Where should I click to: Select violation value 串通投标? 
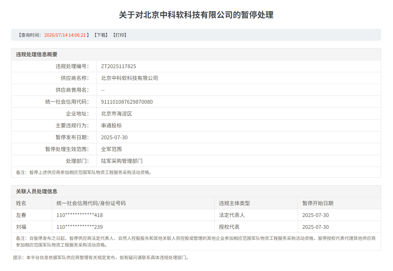pyautogui.click(x=111, y=126)
